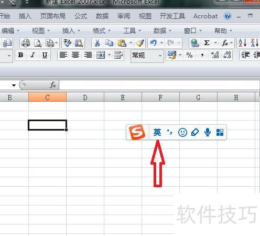Image resolution: width=260 pixels, height=236 pixels.
Task: Open the Paste options arrow
Action: 131,43
